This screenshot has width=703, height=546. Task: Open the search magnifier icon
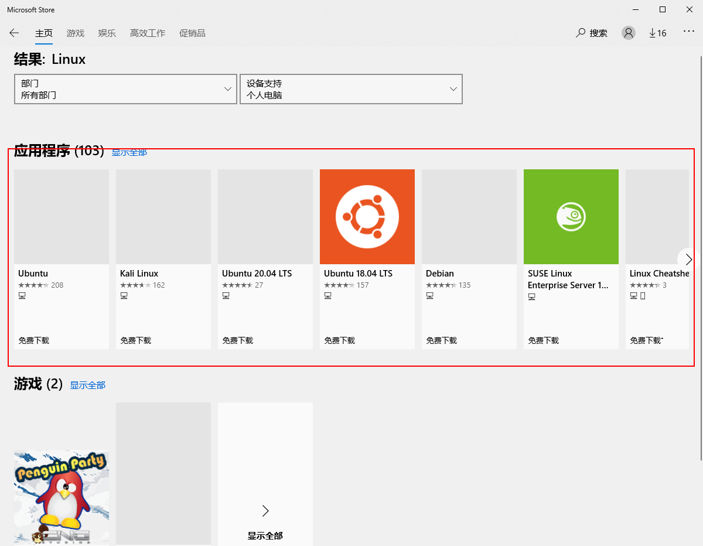(581, 33)
